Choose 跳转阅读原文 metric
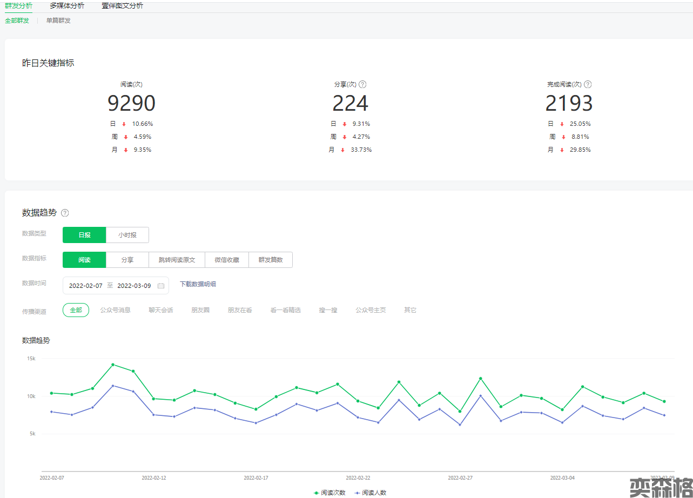This screenshot has height=498, width=693. (x=177, y=260)
